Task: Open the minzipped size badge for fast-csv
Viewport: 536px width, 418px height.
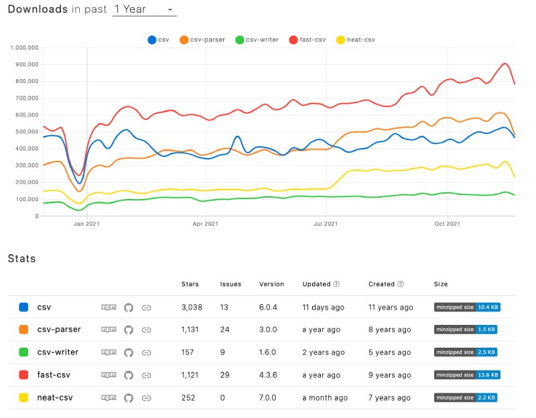Action: 468,374
